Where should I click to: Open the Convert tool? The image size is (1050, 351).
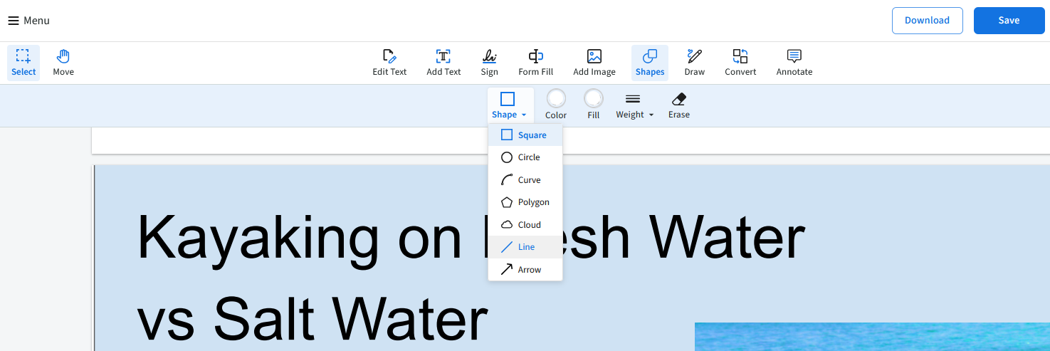pos(740,63)
